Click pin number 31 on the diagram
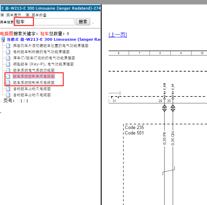Screen dimensions: 207x205 click(x=114, y=101)
